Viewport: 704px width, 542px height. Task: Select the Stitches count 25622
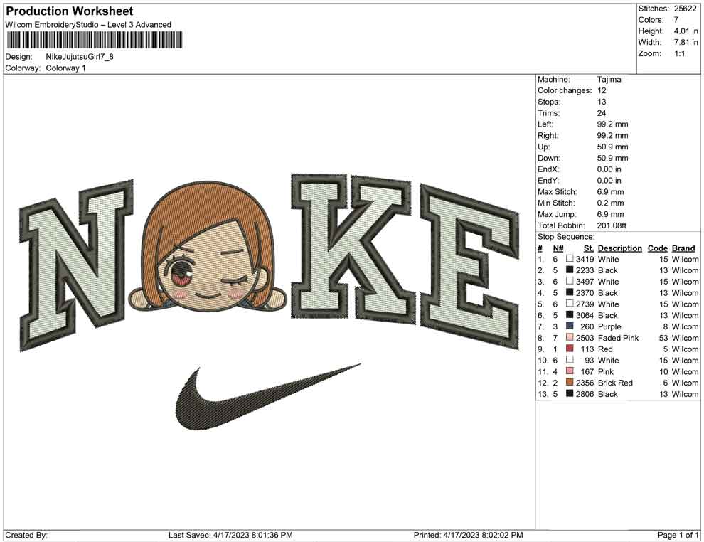coord(685,9)
